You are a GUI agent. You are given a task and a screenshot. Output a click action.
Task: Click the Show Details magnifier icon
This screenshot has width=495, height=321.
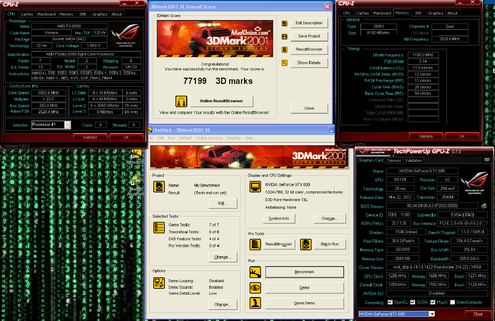pos(285,63)
